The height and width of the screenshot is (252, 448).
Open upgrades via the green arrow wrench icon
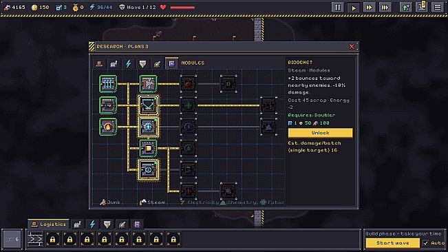[406, 7]
